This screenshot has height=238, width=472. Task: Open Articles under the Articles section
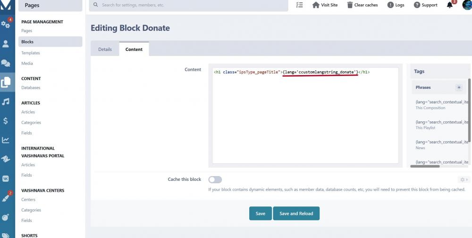[28, 112]
